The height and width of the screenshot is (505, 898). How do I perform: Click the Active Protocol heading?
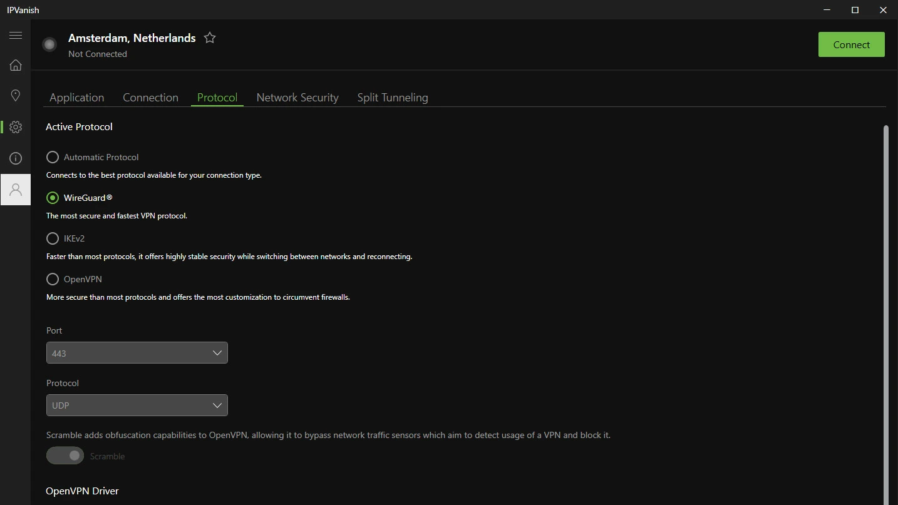79,126
